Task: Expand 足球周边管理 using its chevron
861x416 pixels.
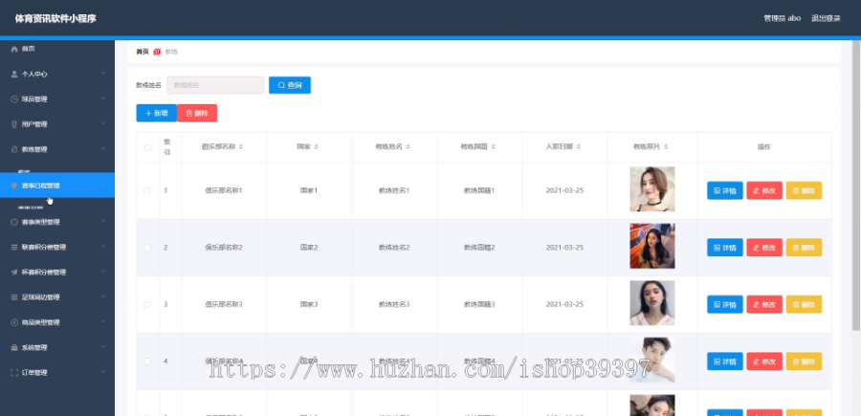Action: (x=103, y=296)
